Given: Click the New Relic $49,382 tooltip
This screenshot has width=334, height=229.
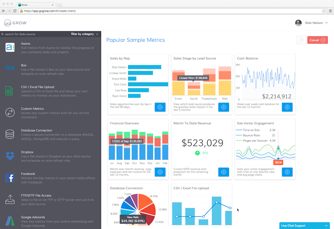Looking at the screenshot, I should 133,220.
